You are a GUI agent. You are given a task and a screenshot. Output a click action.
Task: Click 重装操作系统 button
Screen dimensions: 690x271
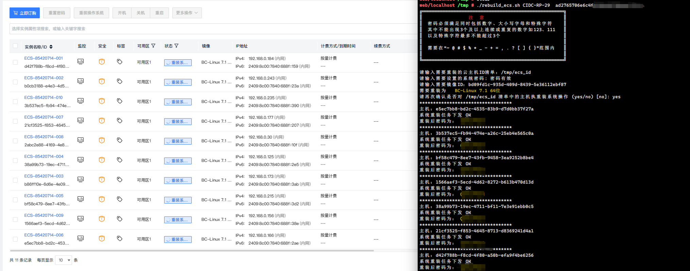(91, 13)
